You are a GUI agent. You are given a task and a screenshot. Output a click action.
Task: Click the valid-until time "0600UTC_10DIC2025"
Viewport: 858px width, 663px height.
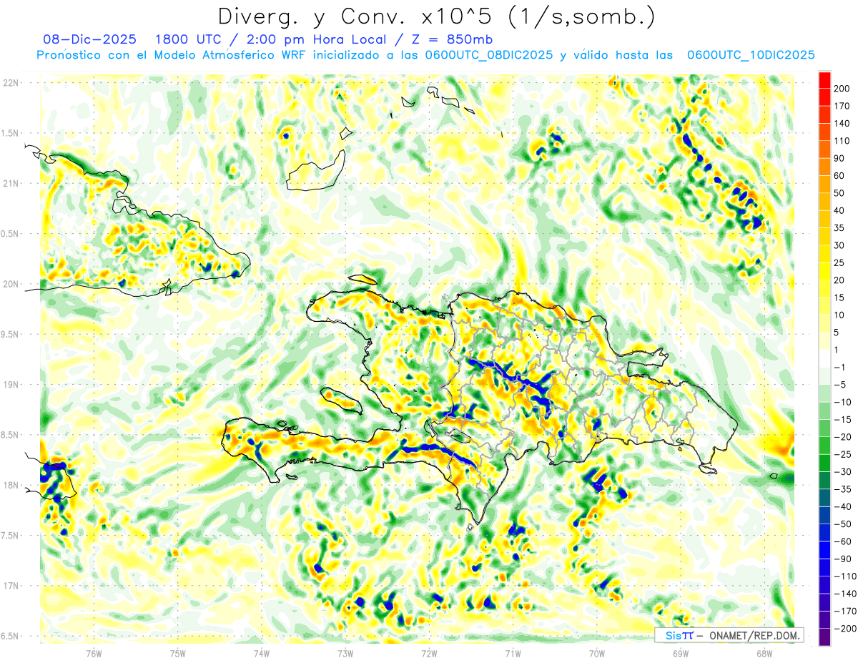[751, 54]
